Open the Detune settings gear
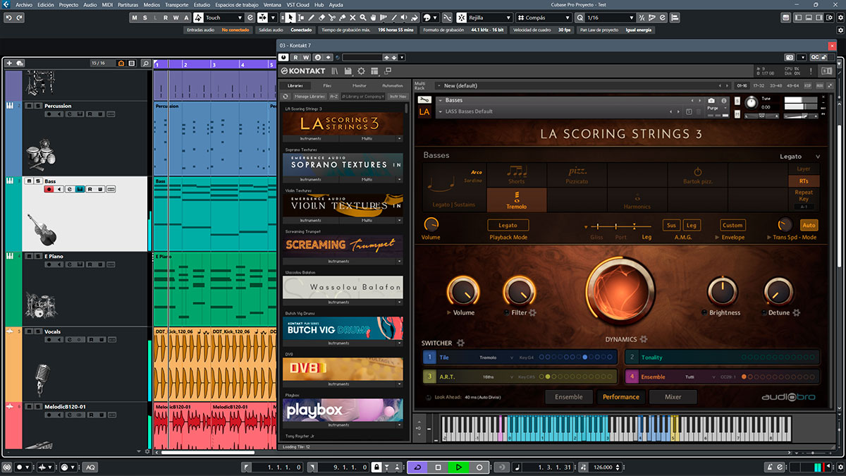 click(796, 312)
